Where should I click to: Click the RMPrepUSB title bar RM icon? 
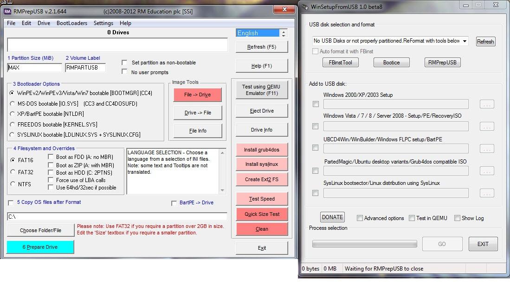click(7, 12)
